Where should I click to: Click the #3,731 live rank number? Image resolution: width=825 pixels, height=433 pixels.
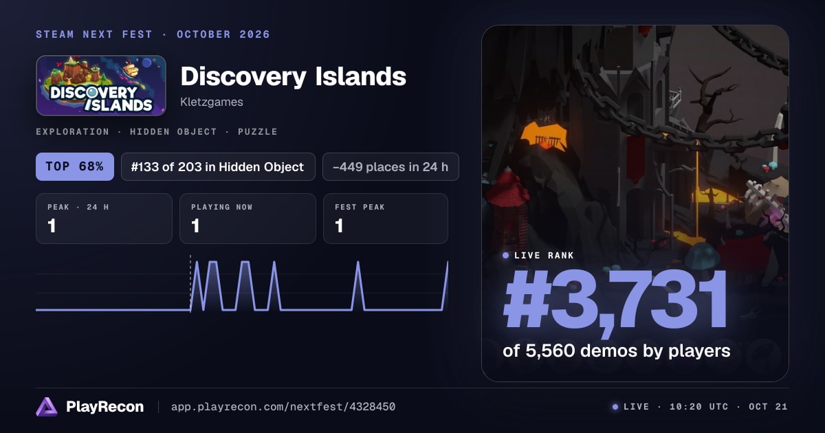pos(615,301)
